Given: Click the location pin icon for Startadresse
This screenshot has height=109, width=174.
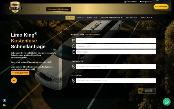Looking at the screenshot, I should coord(74,67).
